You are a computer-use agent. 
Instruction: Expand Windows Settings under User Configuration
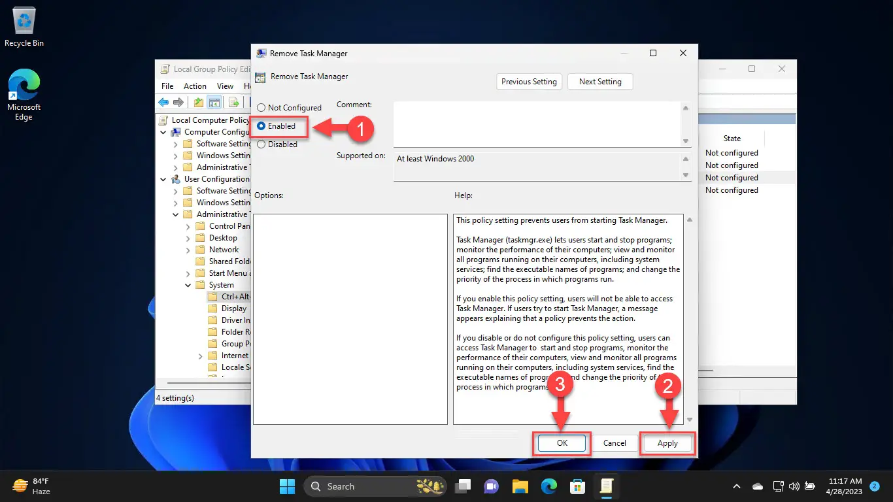point(176,203)
